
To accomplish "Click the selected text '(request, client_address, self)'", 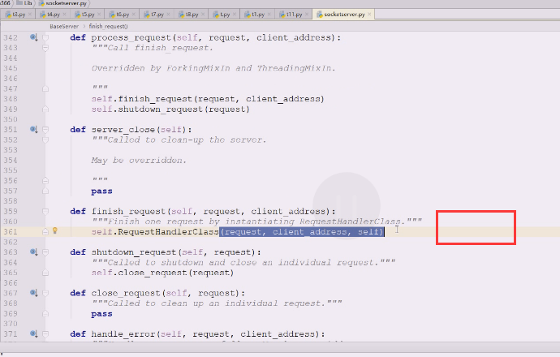I will click(302, 232).
